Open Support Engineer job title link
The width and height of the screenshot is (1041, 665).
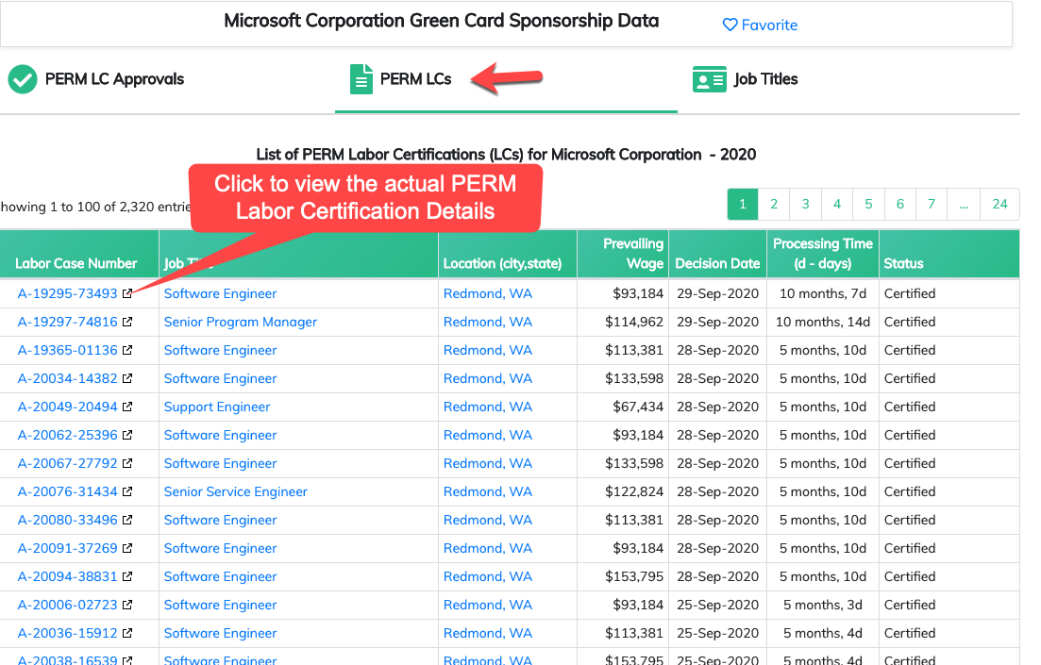click(x=217, y=407)
